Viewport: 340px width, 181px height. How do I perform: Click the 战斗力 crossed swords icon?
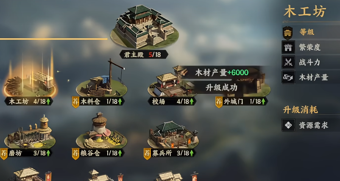coord(288,62)
